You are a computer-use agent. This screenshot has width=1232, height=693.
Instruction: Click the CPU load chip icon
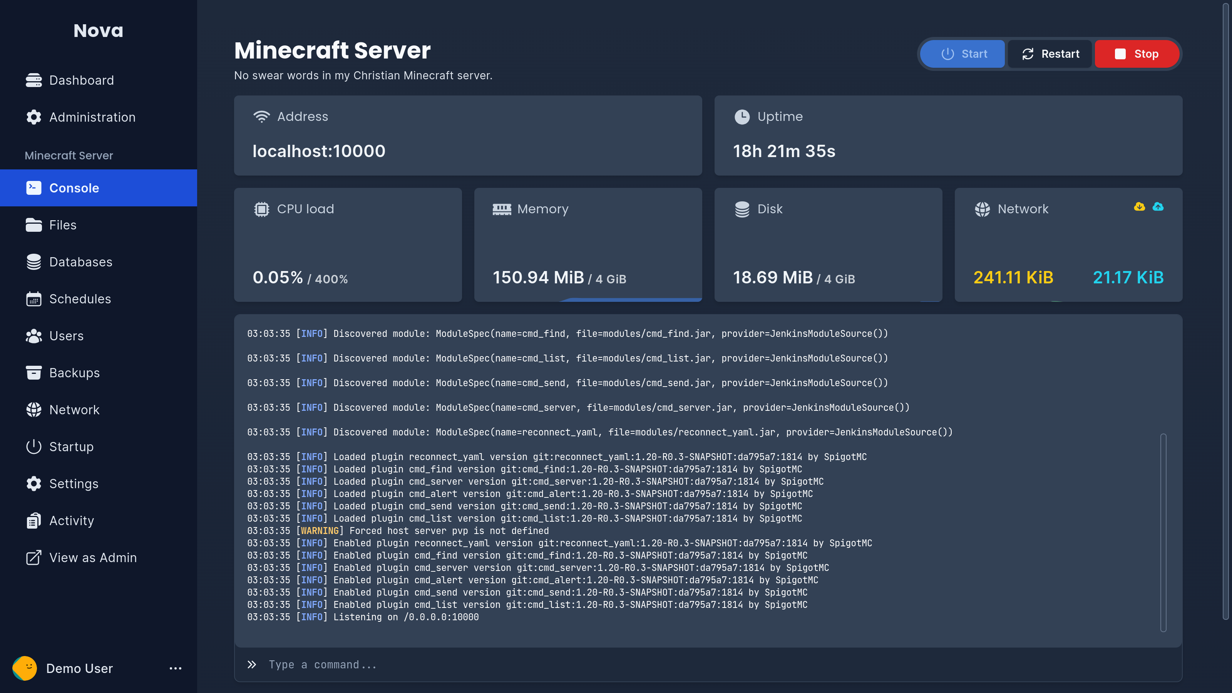pos(262,209)
